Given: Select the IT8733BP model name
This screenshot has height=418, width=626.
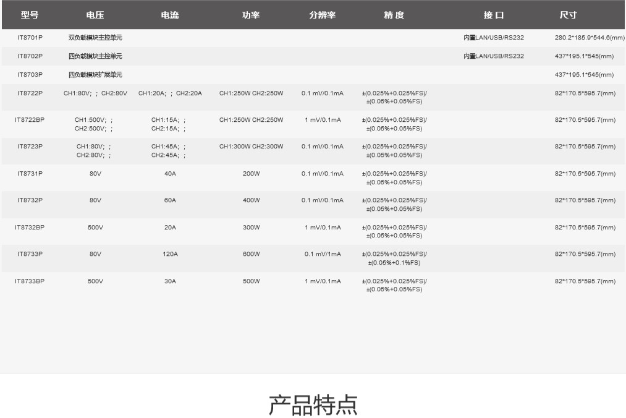Looking at the screenshot, I should coord(30,281).
